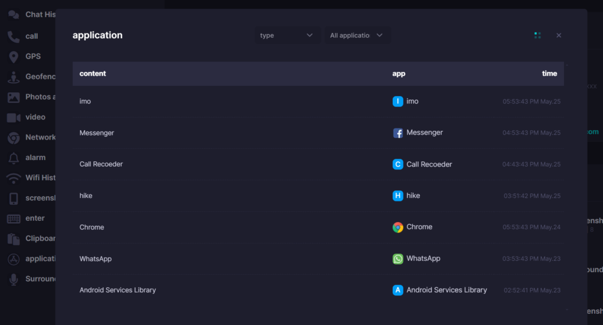Open the Chat History sidebar icon
Screen dimensions: 603x325
pyautogui.click(x=14, y=15)
